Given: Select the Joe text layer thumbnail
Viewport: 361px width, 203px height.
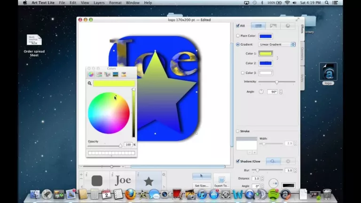Looking at the screenshot, I should [x=123, y=180].
